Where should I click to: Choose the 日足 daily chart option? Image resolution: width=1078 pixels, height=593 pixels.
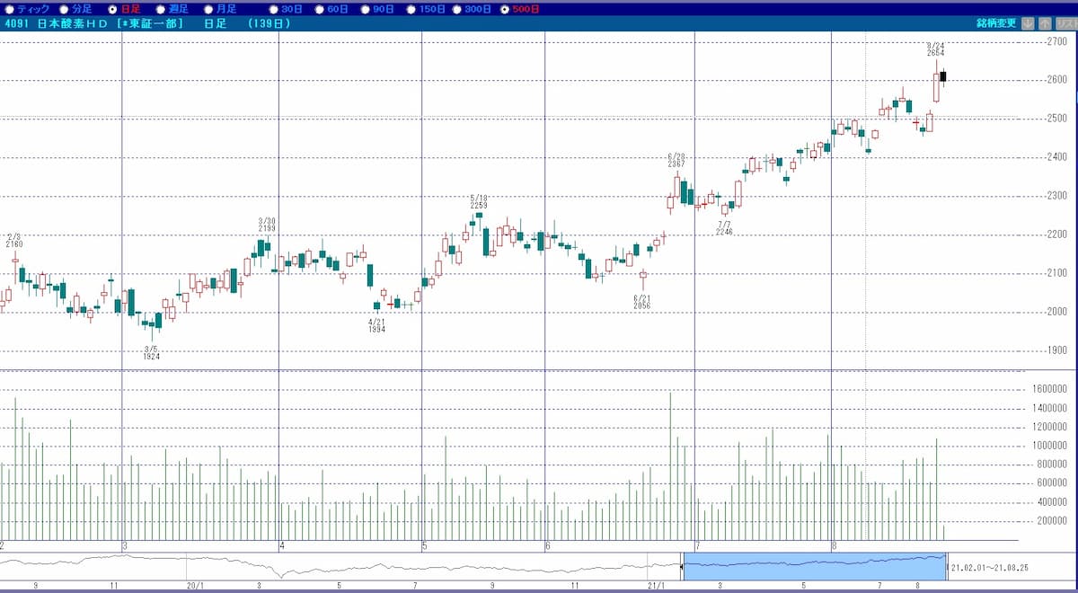pos(112,8)
